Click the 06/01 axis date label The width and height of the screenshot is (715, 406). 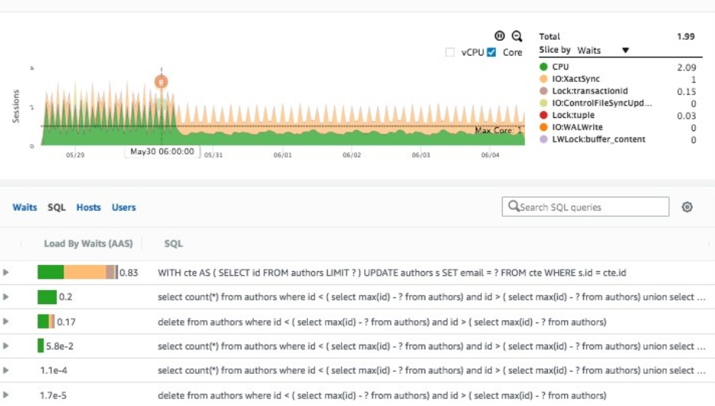[x=283, y=155]
